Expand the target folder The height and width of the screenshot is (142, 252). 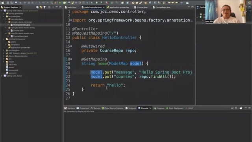click(x=4, y=62)
